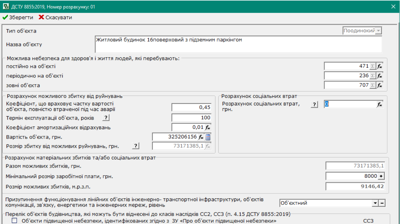Image resolution: width=400 pixels, height=224 pixels.
Task: Click the Разом можливих збитків value field
Action: pos(355,166)
